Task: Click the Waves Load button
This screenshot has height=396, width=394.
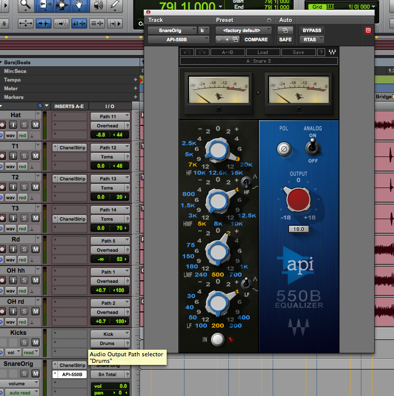Action: click(x=262, y=52)
